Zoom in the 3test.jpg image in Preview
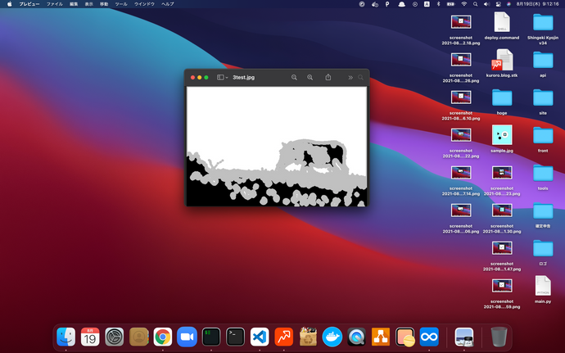This screenshot has height=353, width=565. pos(310,78)
